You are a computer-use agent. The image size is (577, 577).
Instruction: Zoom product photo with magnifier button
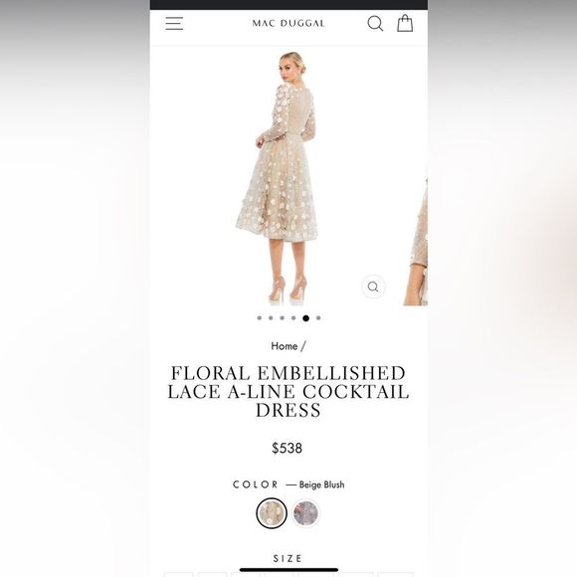373,287
